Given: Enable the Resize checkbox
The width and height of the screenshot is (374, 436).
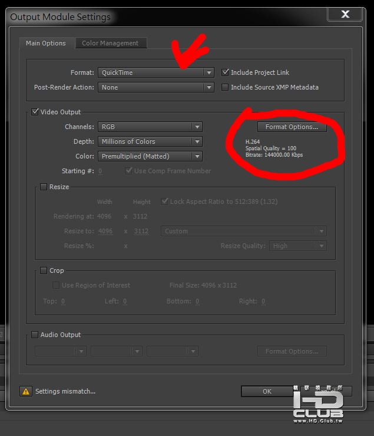Looking at the screenshot, I should click(x=44, y=187).
